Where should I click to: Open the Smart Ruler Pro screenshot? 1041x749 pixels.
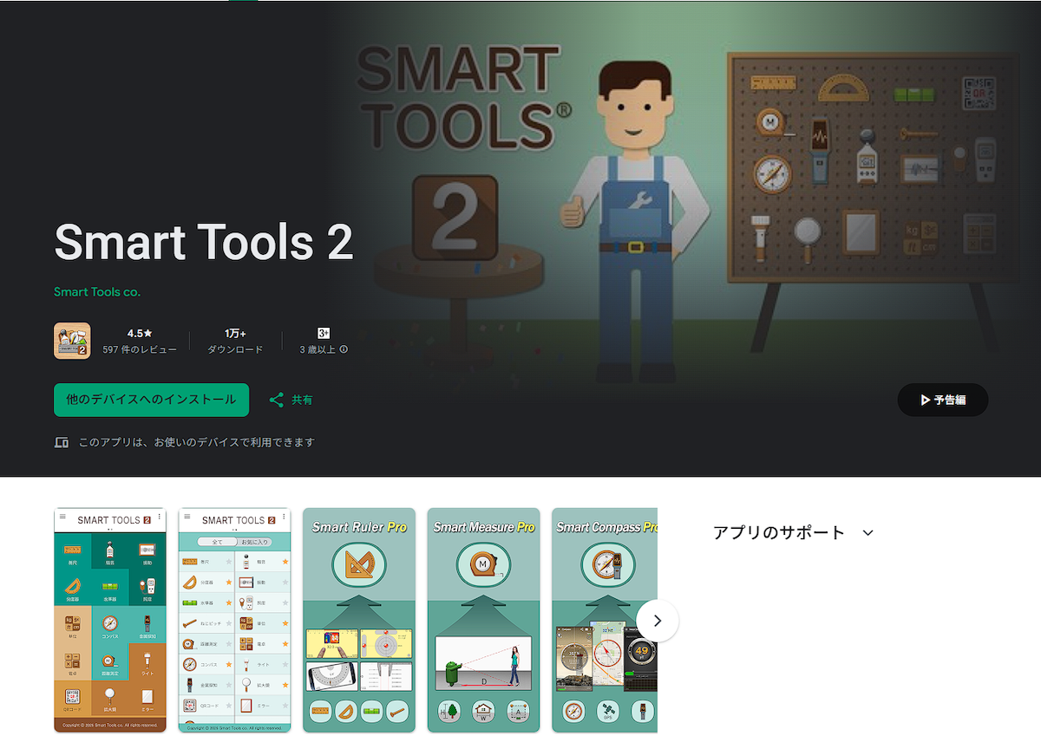pos(359,620)
